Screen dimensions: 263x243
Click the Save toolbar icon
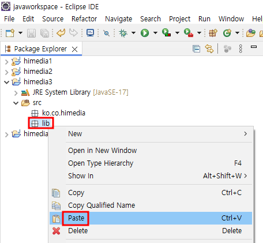pyautogui.click(x=31, y=33)
